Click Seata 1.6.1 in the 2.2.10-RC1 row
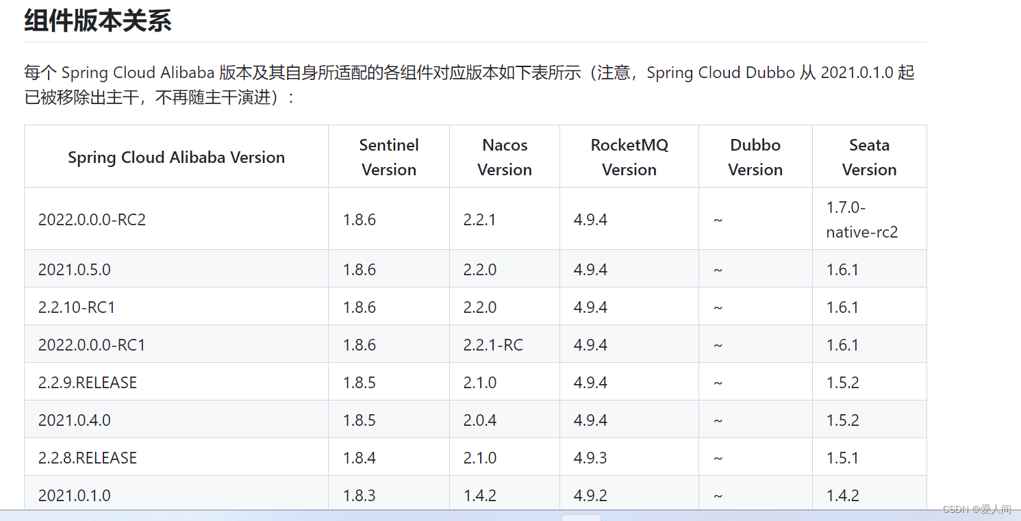This screenshot has height=521, width=1021. [x=869, y=307]
